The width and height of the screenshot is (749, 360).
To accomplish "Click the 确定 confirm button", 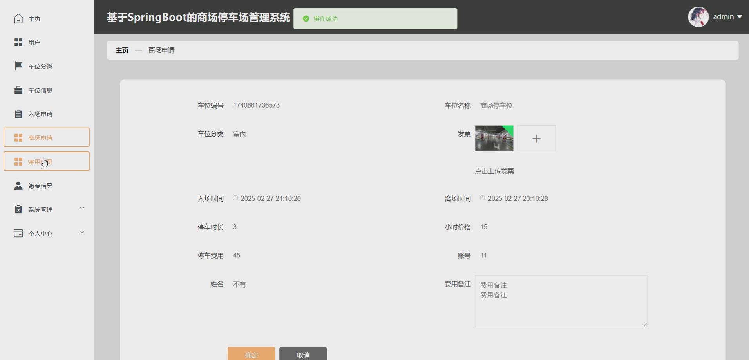I will tap(251, 354).
